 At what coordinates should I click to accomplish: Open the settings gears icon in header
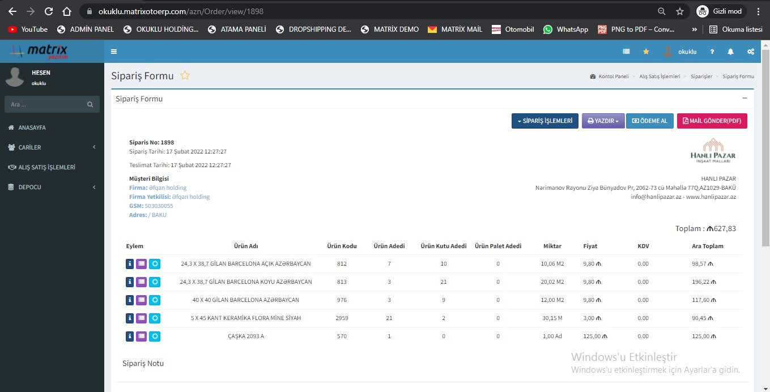(x=751, y=52)
